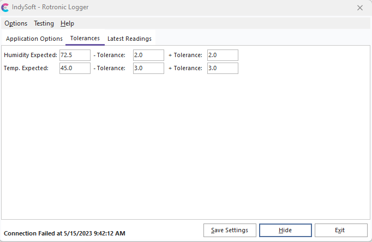Screen dimensions: 372x242
Task: Open the Testing menu
Action: click(44, 23)
